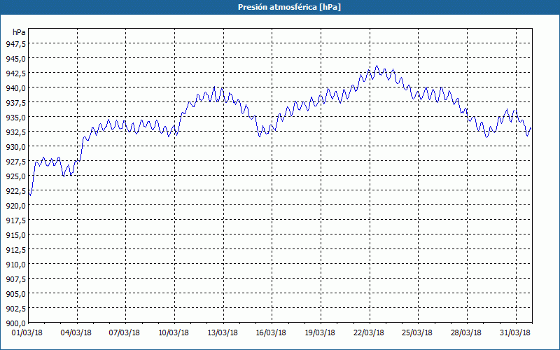This screenshot has height=350, width=560.
Task: Click the 930,0 y-axis label
Action: pos(15,146)
